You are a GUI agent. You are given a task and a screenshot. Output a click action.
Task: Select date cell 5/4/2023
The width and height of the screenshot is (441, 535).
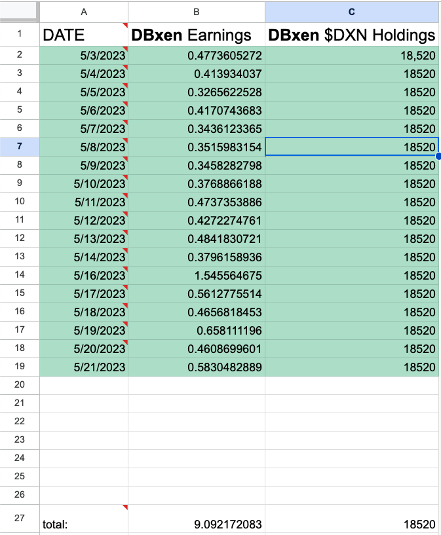click(x=84, y=74)
